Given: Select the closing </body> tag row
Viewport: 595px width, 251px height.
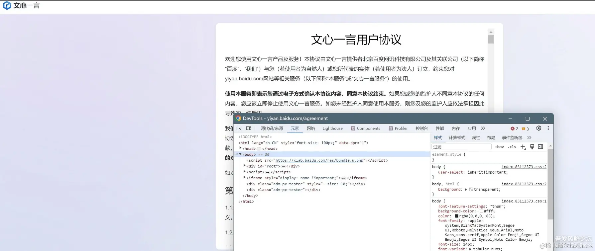Looking at the screenshot, I should click(x=250, y=196).
